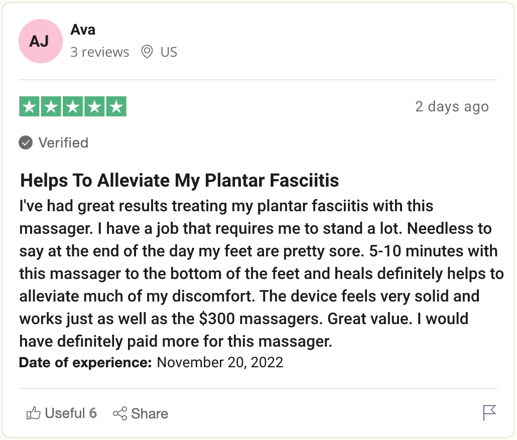Click the Date of experience line
Image resolution: width=517 pixels, height=440 pixels.
point(151,363)
